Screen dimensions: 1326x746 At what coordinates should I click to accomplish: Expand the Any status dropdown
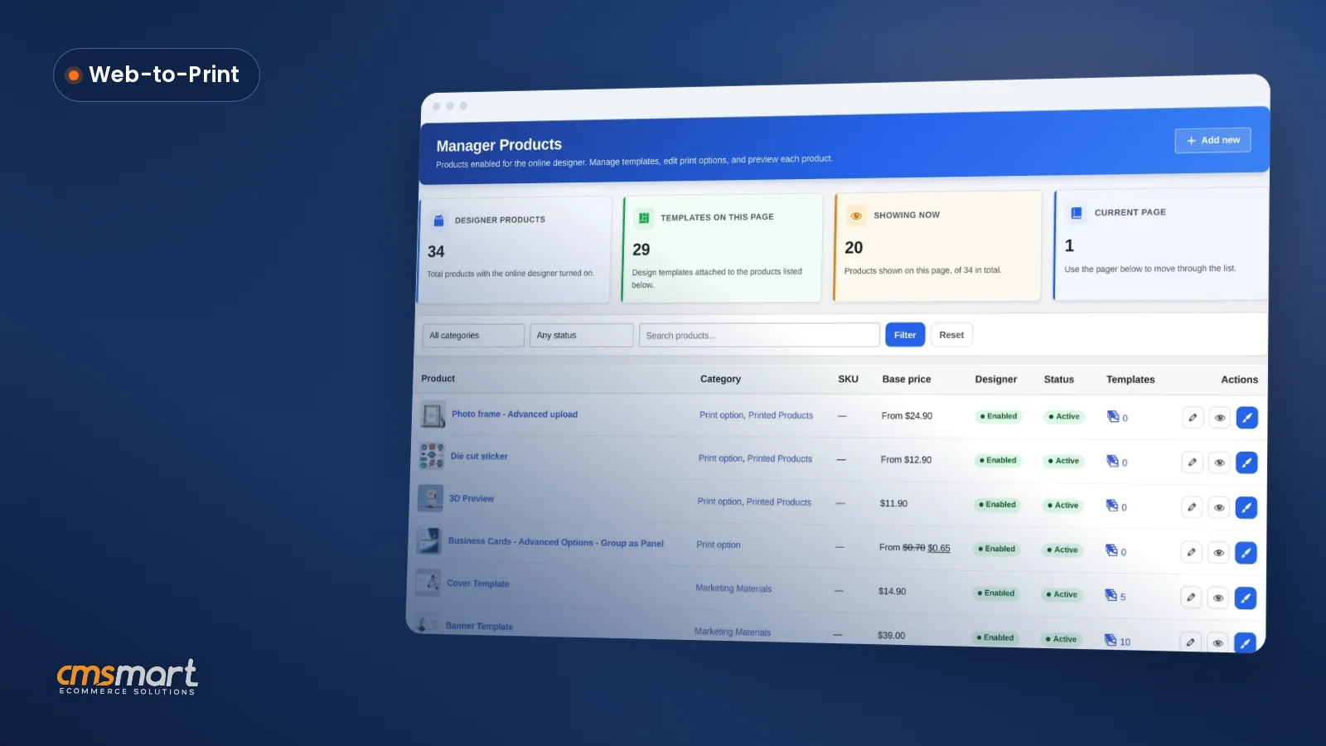click(x=581, y=335)
